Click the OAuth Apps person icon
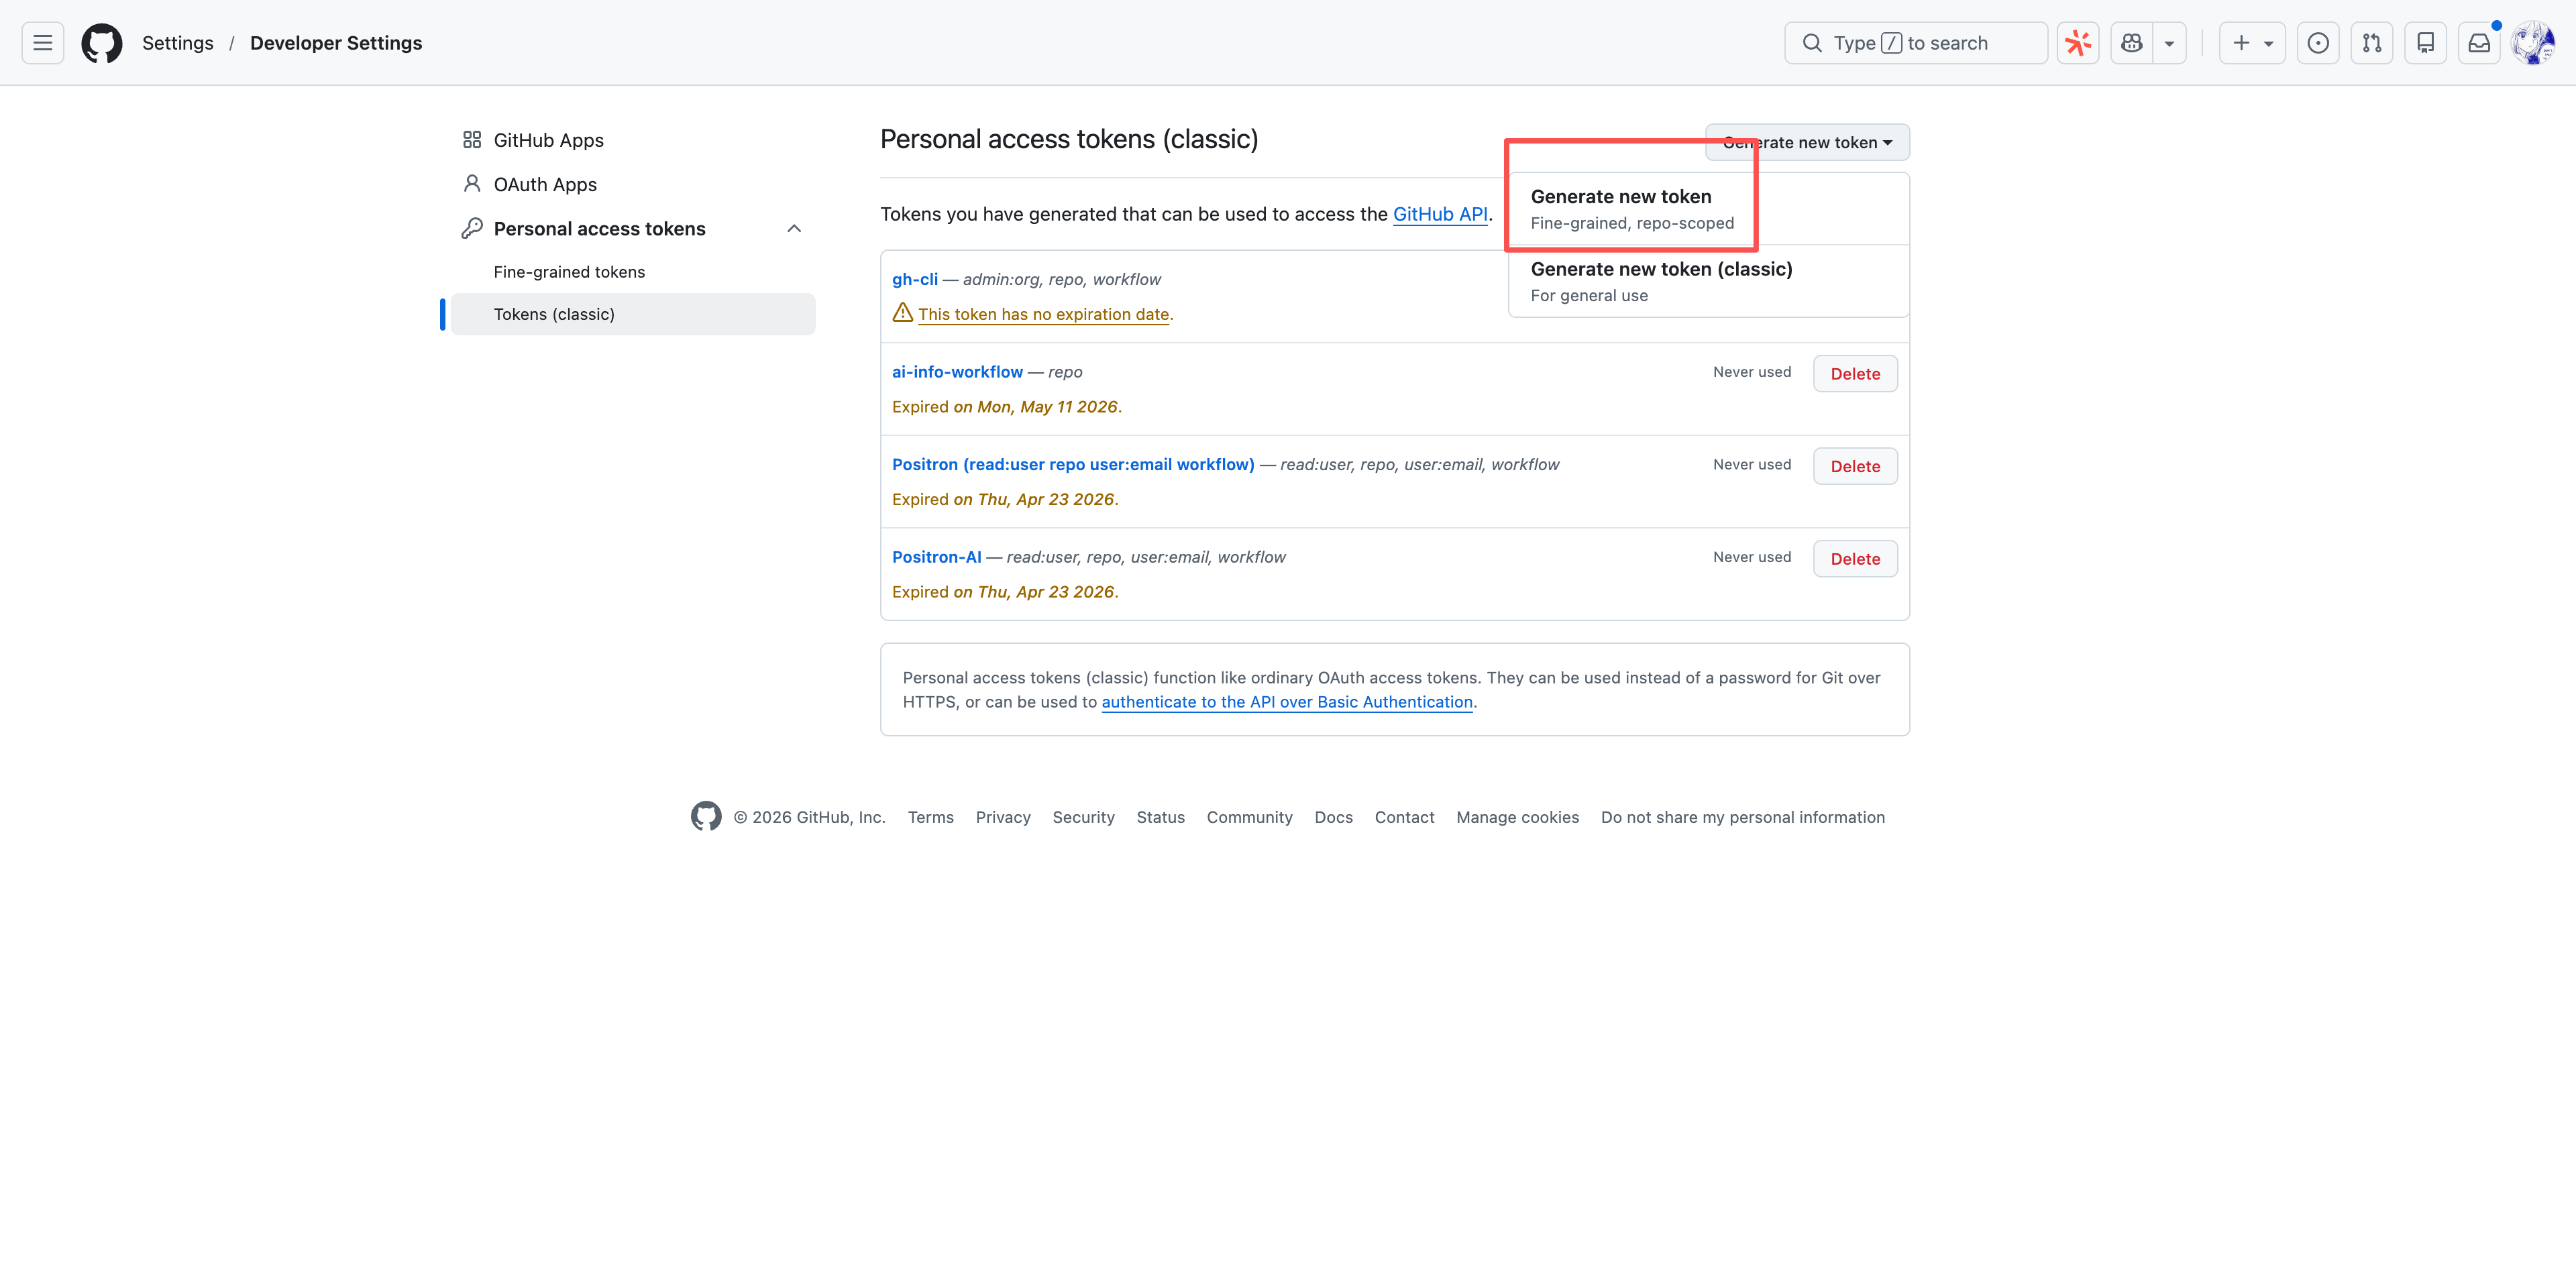 [x=472, y=184]
